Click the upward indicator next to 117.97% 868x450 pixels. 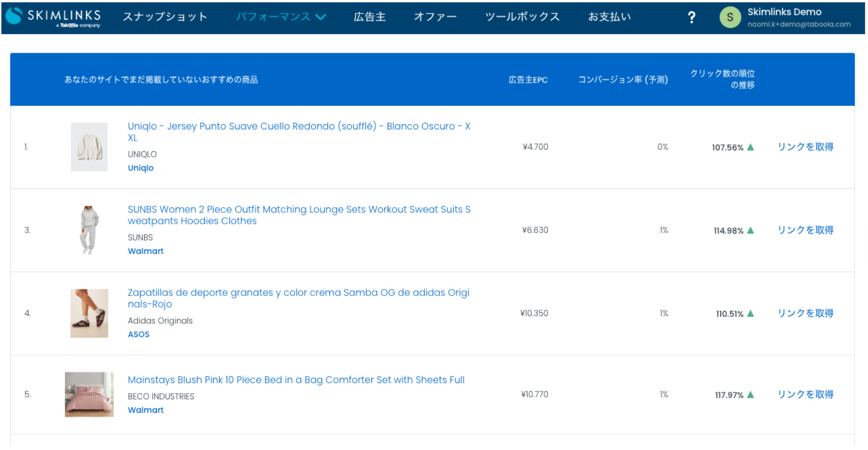[750, 394]
